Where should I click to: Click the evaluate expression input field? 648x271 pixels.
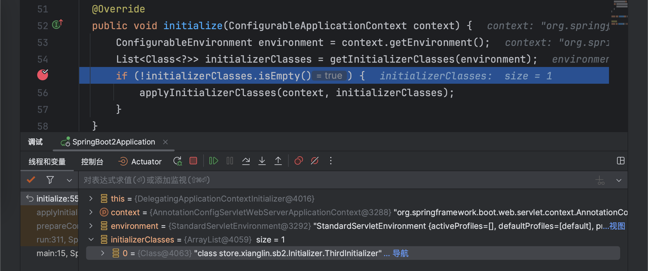tap(336, 180)
